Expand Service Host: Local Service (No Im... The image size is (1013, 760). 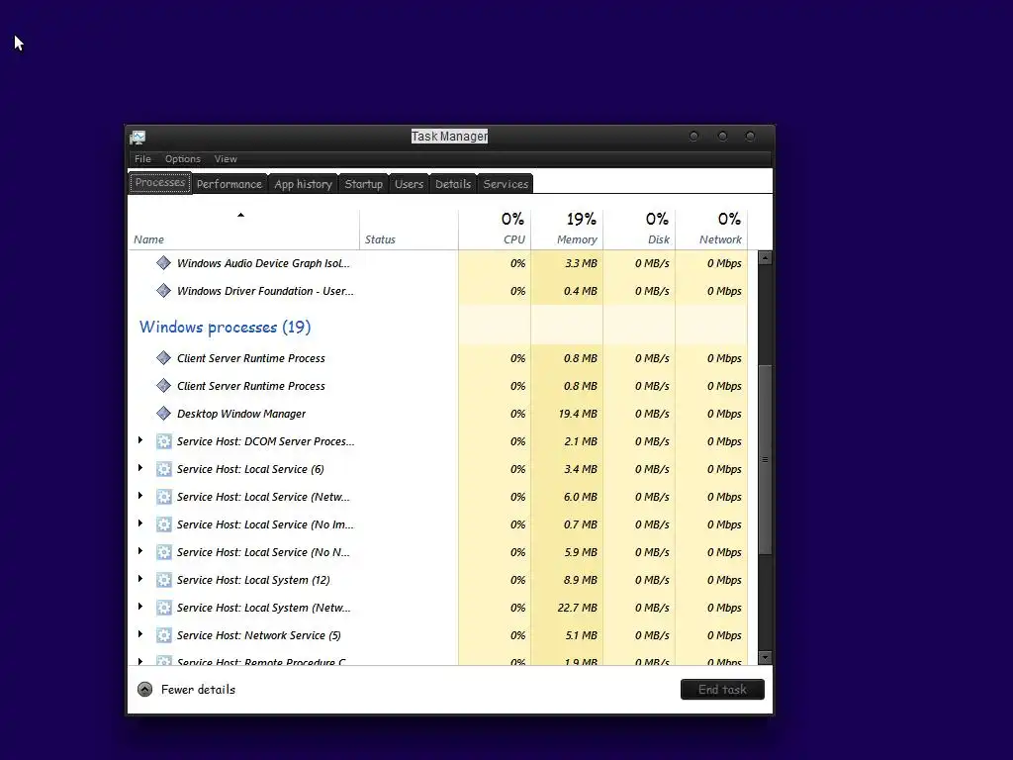pos(140,523)
